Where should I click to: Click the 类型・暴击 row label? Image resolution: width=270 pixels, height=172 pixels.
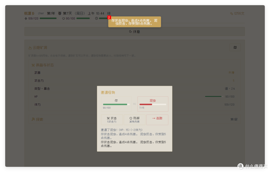coord(42,89)
